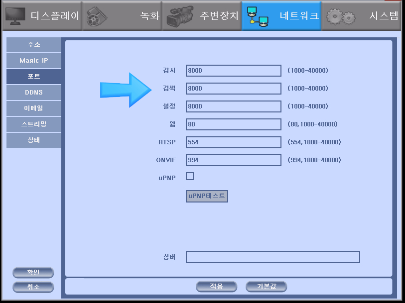Click the 감시 label
405x303 pixels.
169,70
